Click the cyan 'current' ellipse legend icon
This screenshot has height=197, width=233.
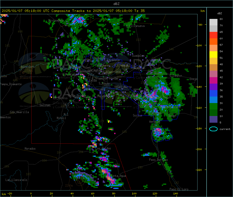click(213, 129)
